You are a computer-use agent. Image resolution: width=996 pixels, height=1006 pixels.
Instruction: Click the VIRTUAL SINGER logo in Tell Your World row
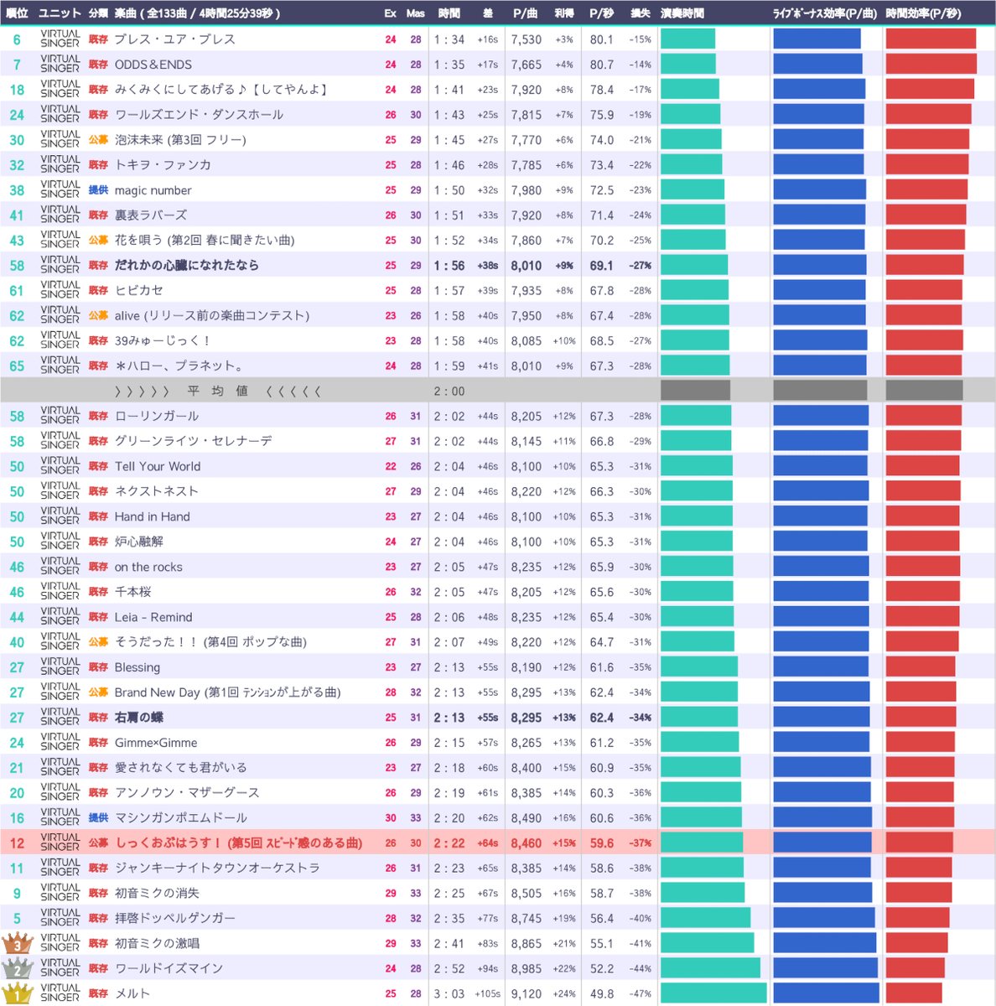60,466
